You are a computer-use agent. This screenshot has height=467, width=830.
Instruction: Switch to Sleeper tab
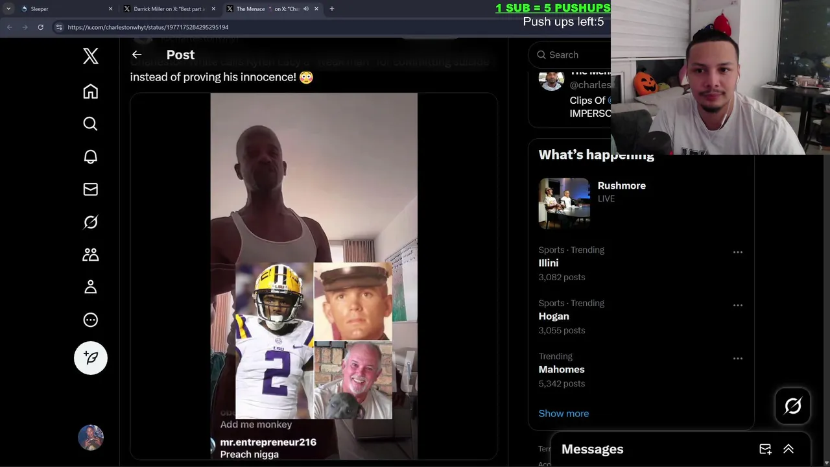pos(67,9)
